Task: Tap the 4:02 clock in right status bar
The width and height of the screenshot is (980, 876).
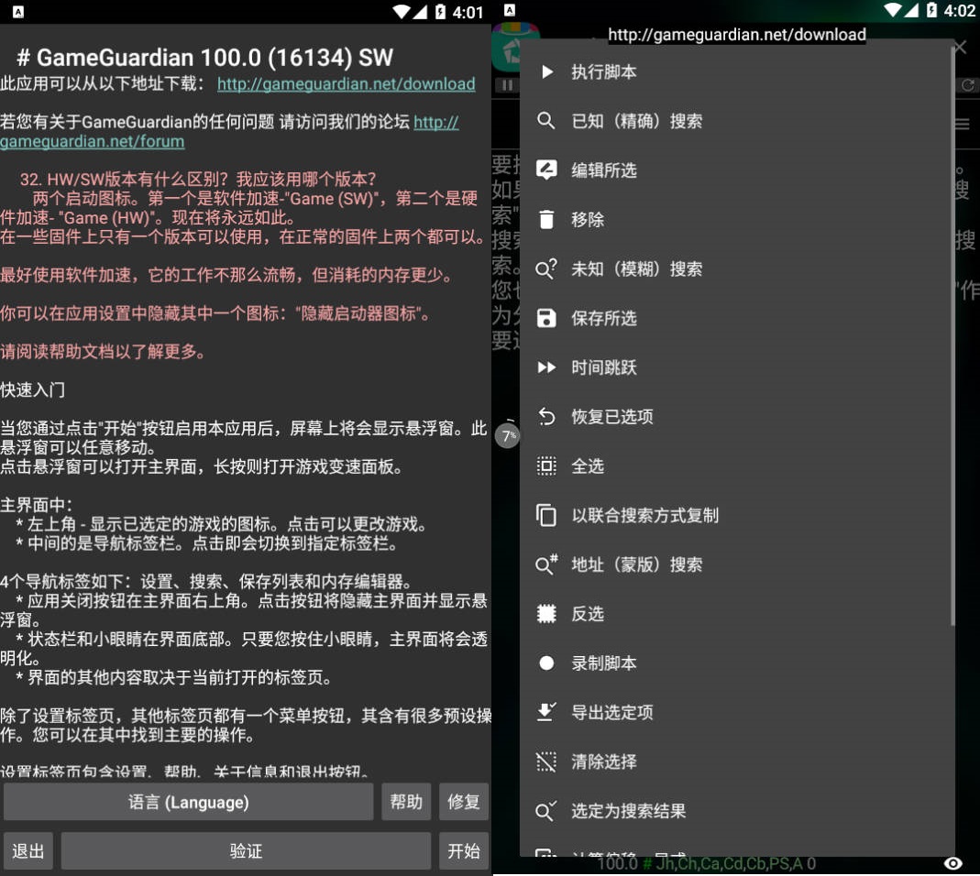Action: (x=960, y=11)
